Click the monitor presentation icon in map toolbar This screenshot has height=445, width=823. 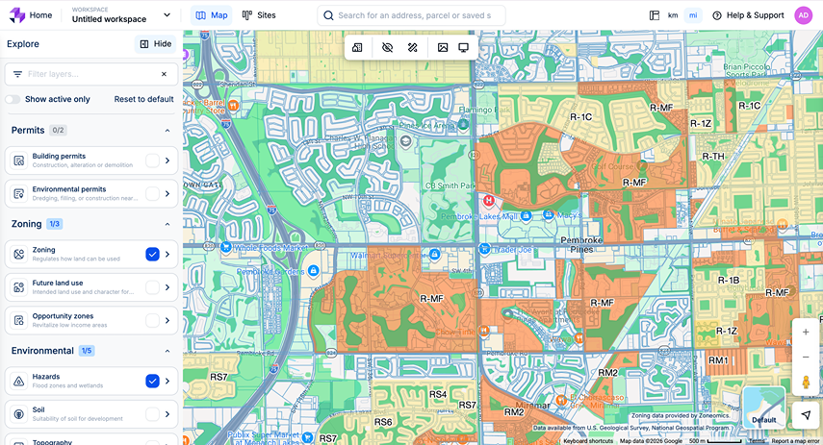(464, 47)
